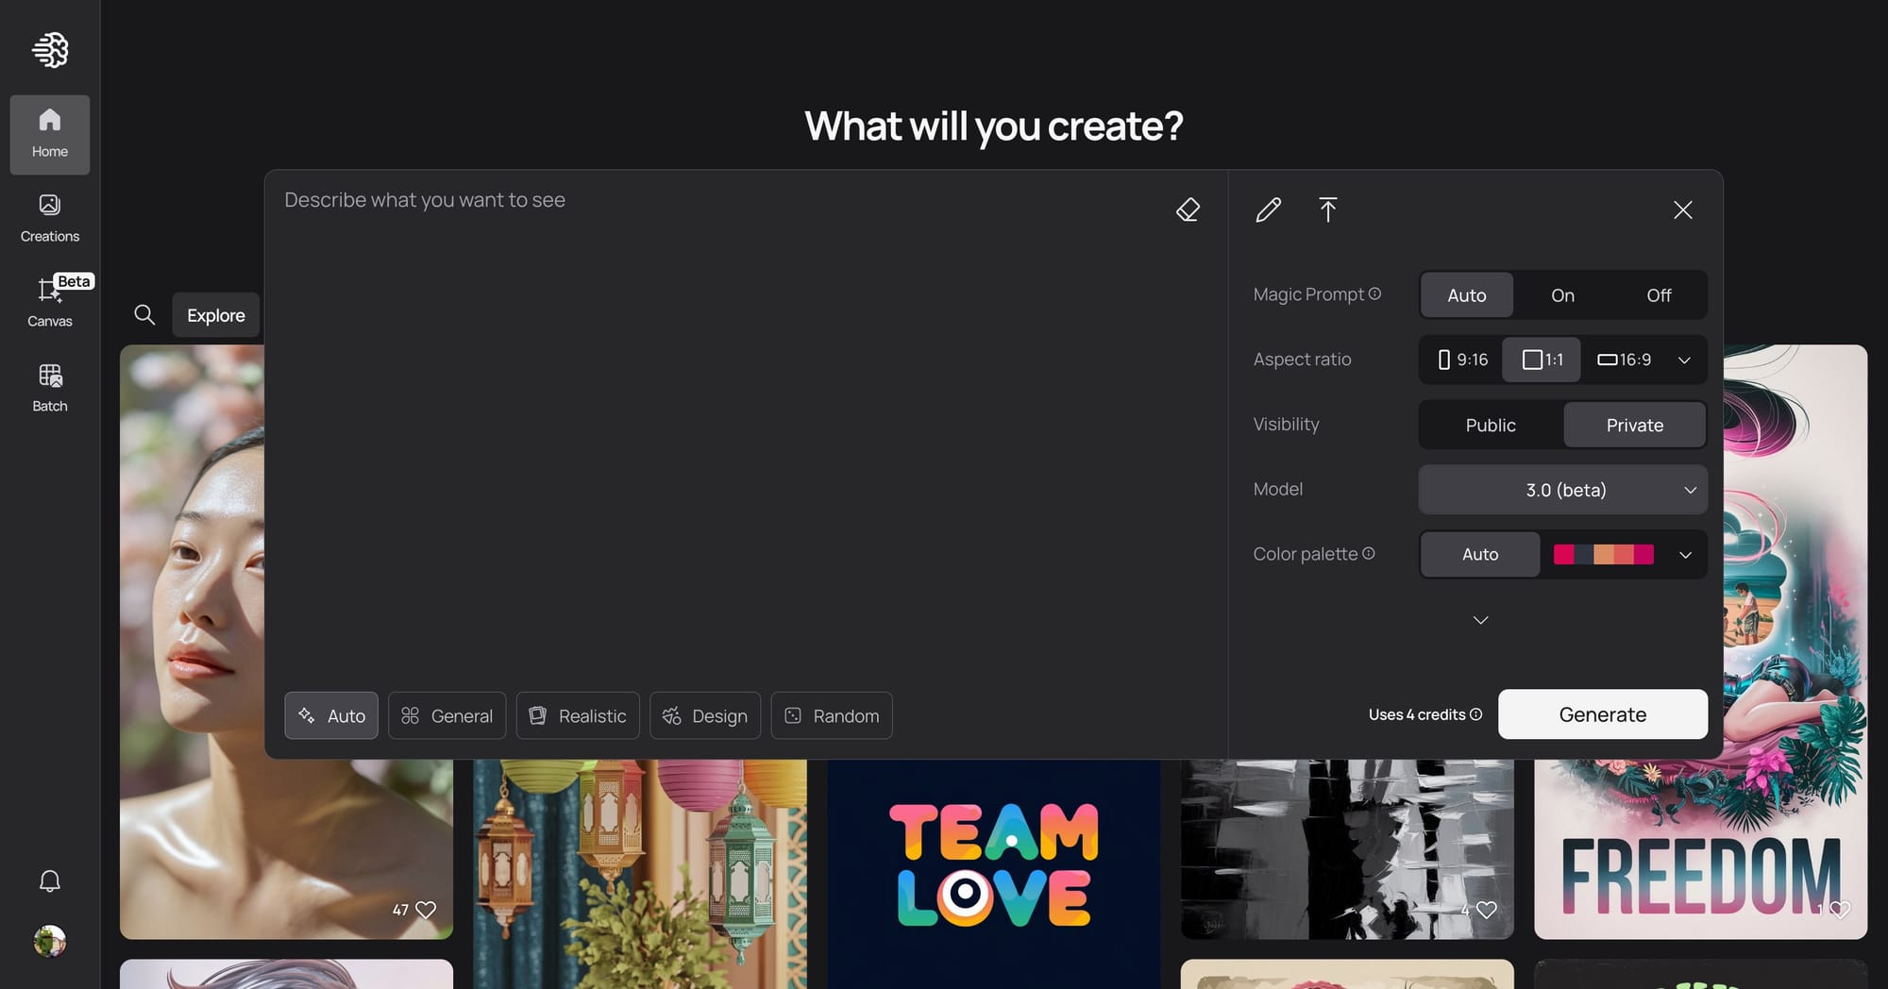Click the pencil edit icon

point(1269,210)
